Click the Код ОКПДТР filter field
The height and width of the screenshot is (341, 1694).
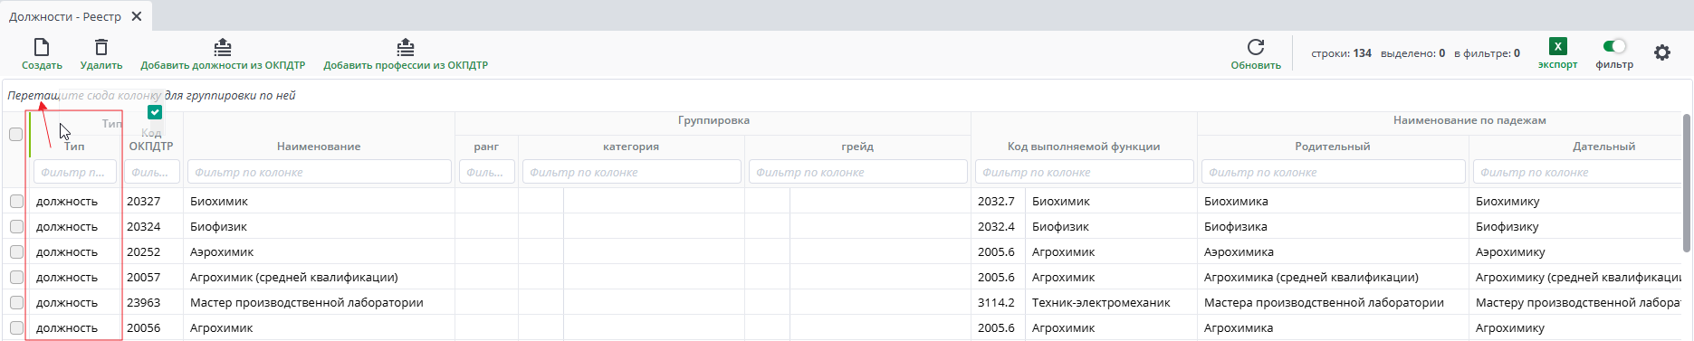click(x=151, y=172)
